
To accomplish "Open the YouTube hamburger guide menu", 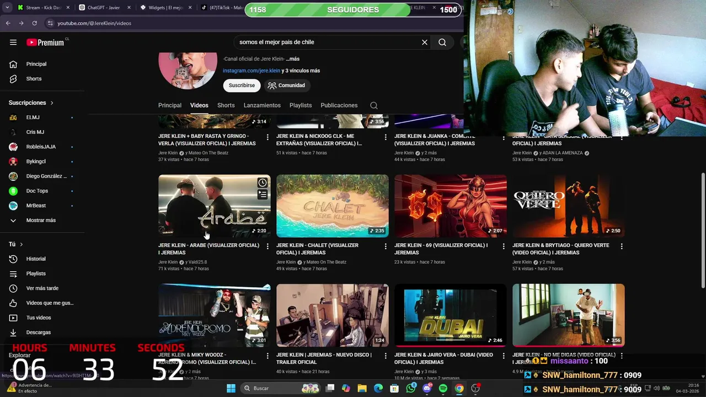I will pyautogui.click(x=13, y=42).
